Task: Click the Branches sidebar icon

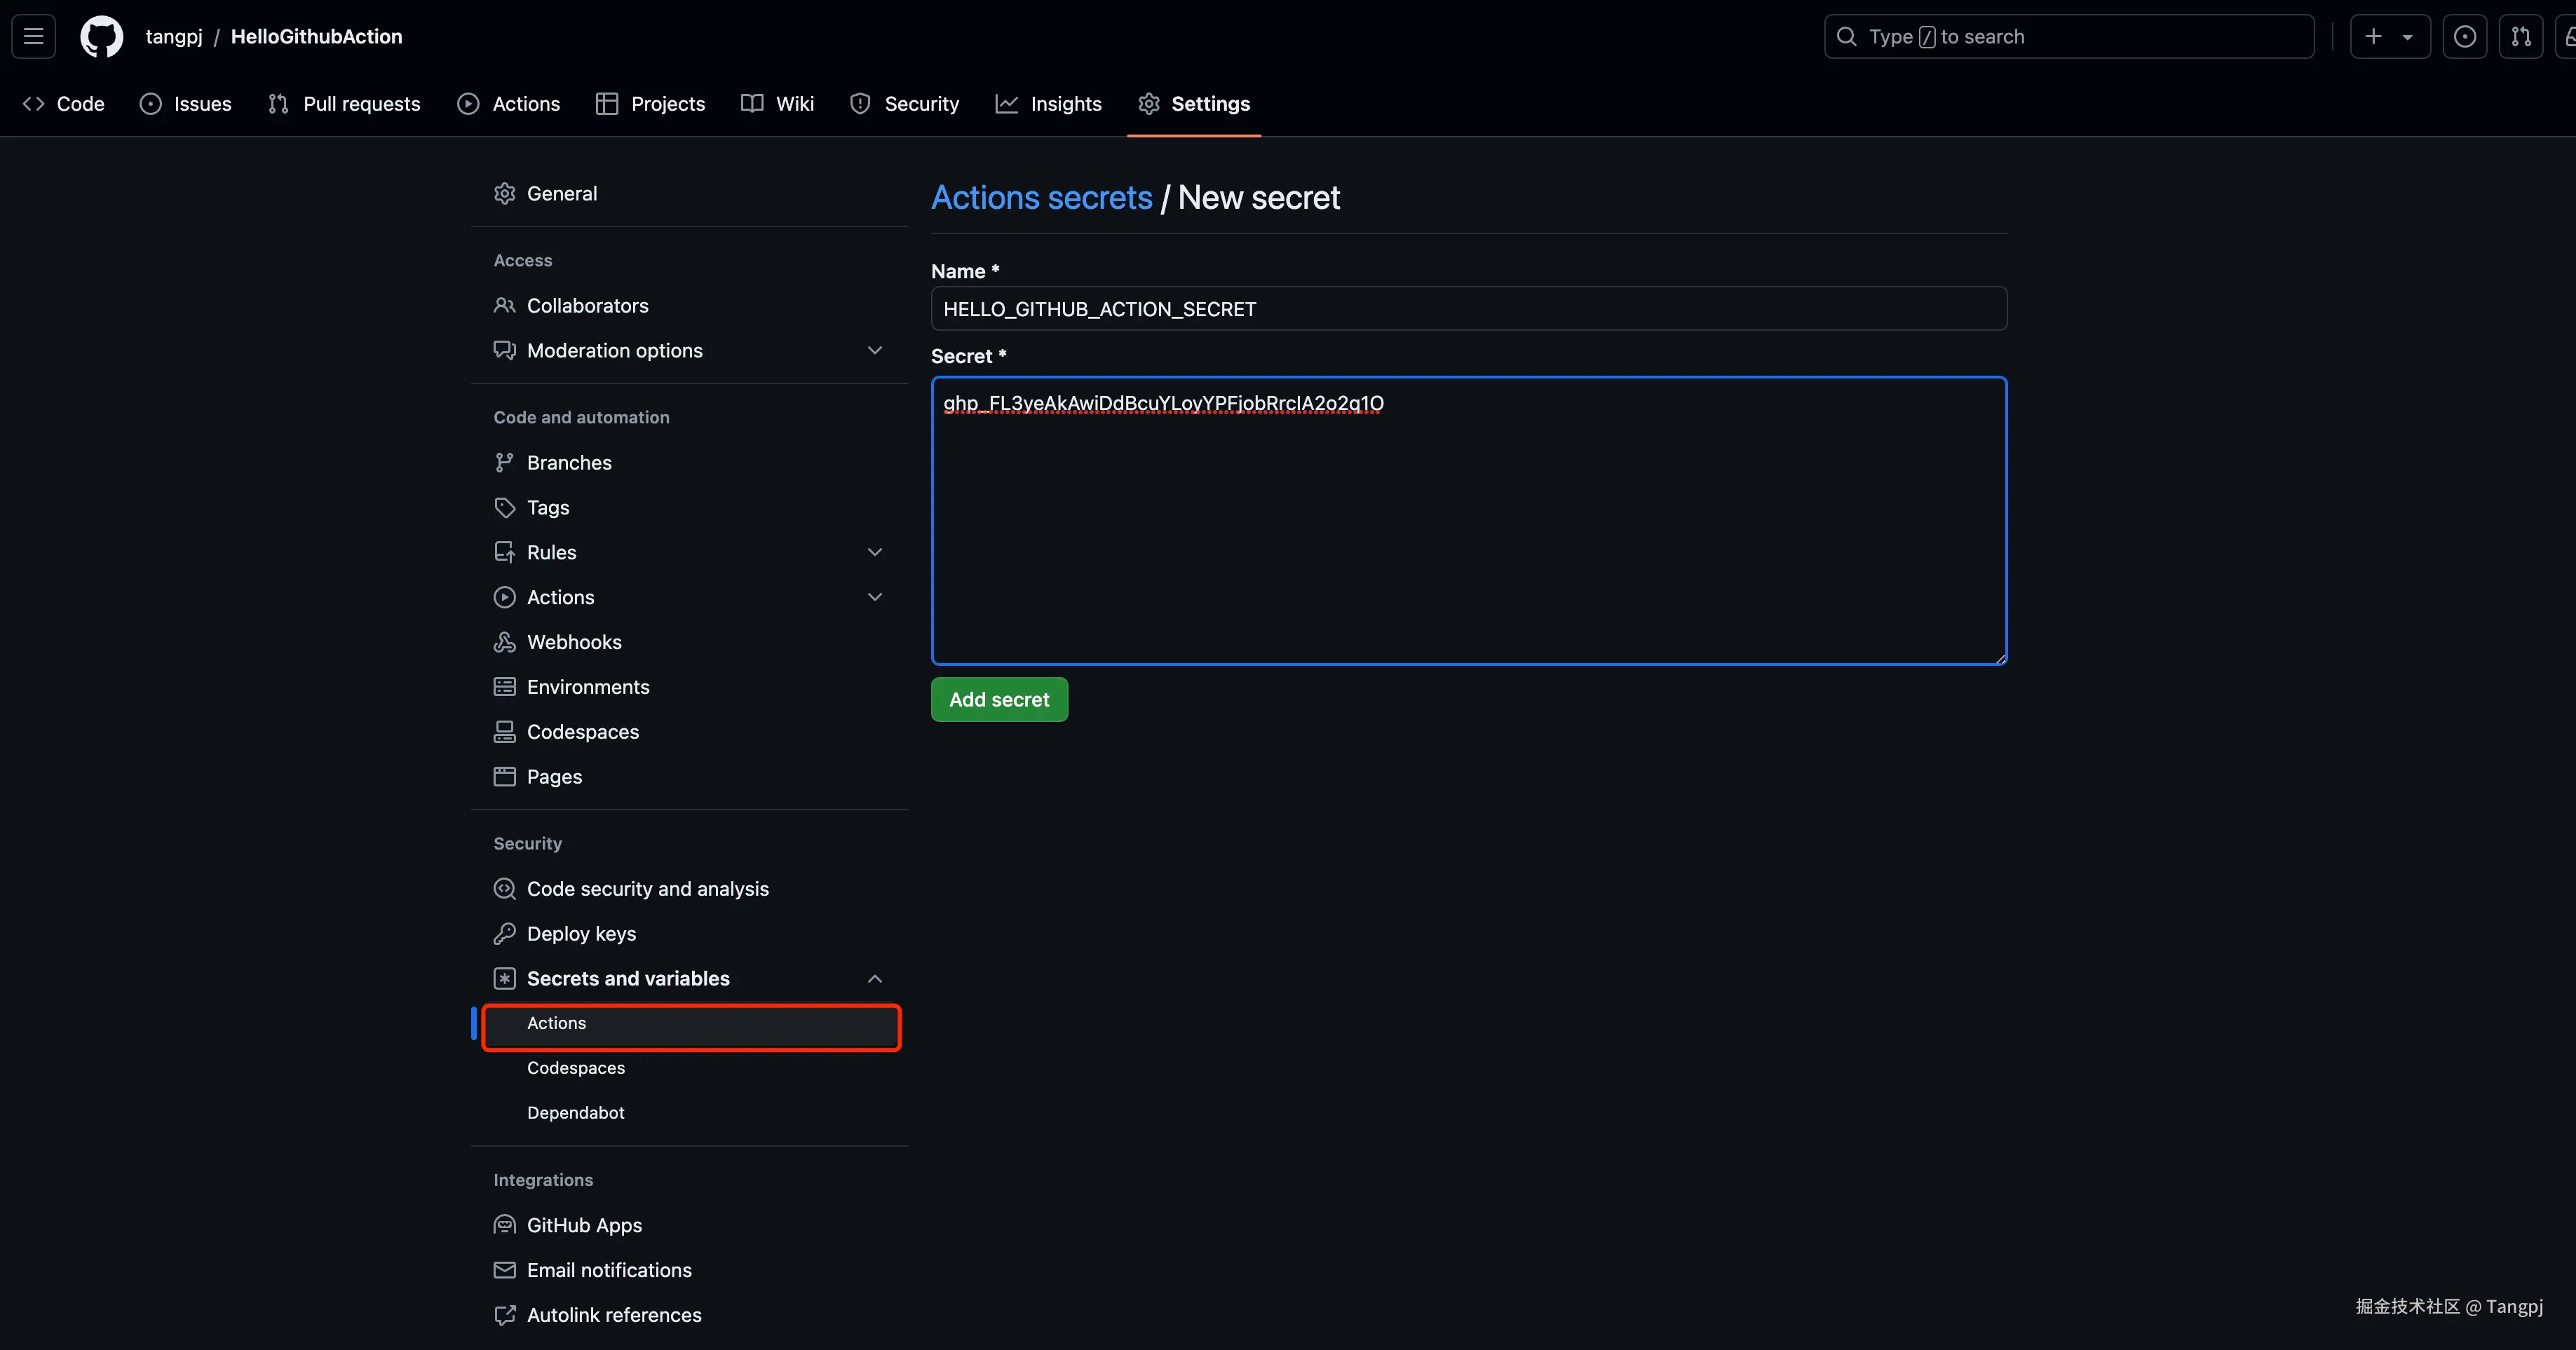Action: (504, 462)
